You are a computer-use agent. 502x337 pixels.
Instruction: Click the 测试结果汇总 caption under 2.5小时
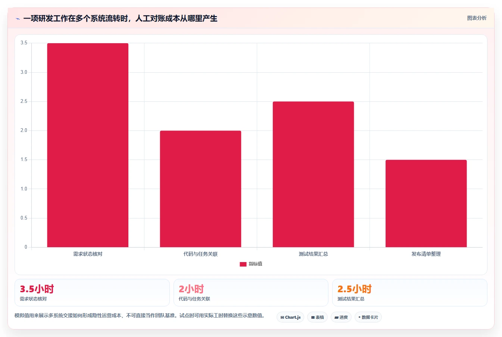[351, 299]
